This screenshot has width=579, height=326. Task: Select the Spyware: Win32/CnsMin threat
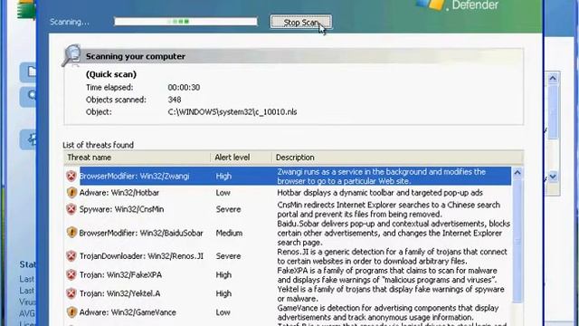click(121, 209)
